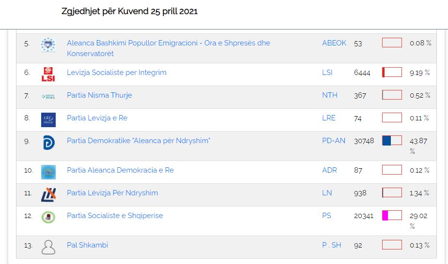The width and height of the screenshot is (448, 264).
Task: Click Pal Shkambi's person avatar icon
Action: (48, 247)
